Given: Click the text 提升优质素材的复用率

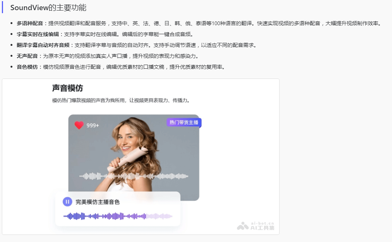Looking at the screenshot, I should click(196, 67).
